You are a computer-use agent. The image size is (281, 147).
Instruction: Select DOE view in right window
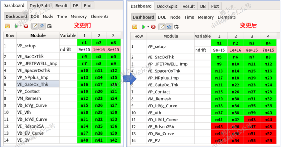[162, 17]
